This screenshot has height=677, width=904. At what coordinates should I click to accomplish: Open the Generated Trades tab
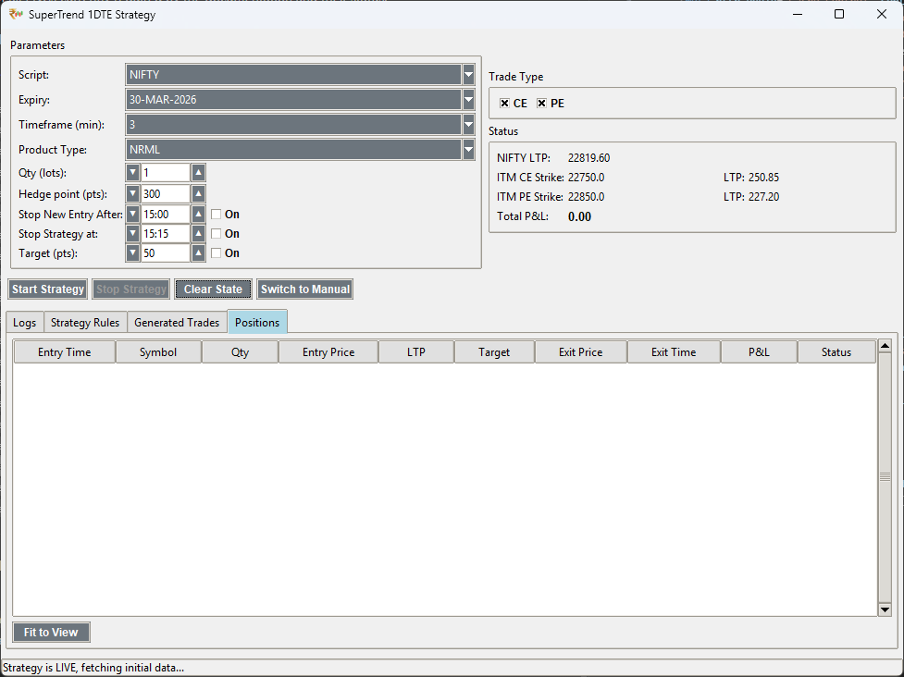pyautogui.click(x=177, y=323)
